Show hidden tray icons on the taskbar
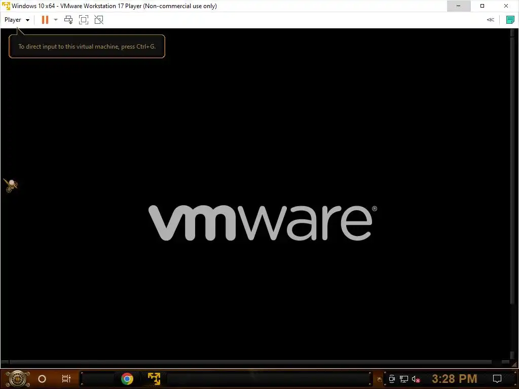The width and height of the screenshot is (519, 389). (380, 379)
